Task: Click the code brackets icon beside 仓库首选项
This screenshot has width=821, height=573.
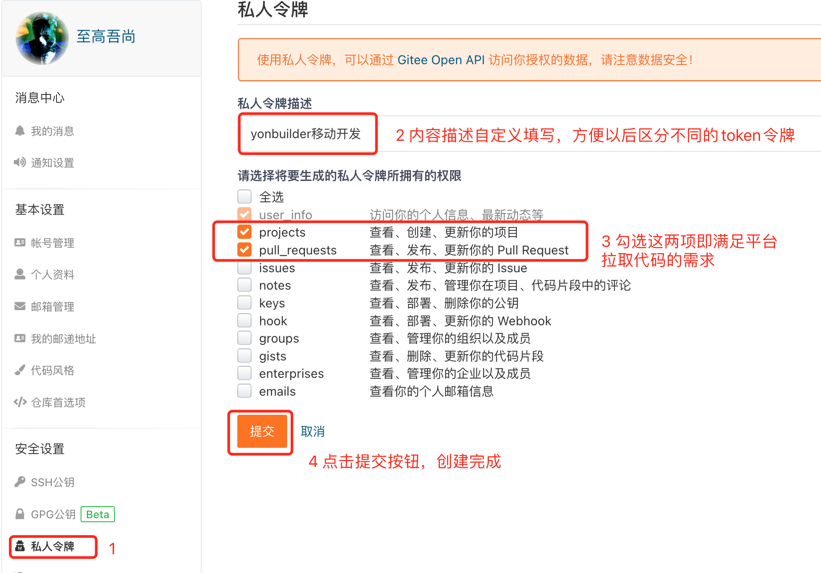Action: [20, 402]
